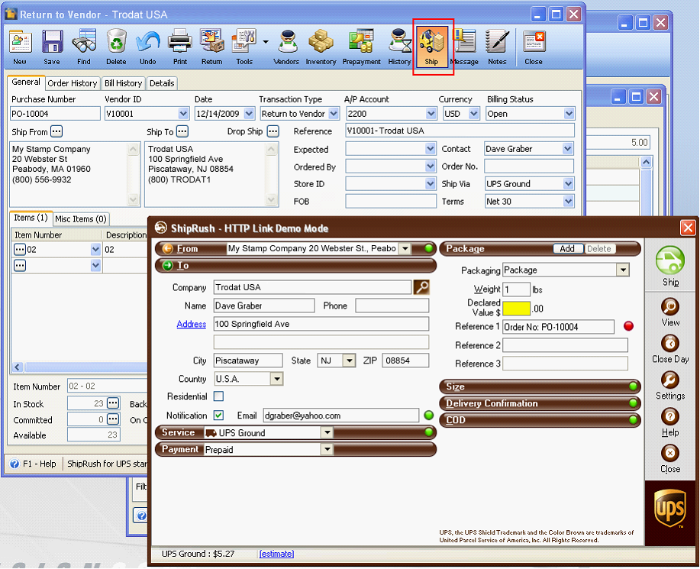
Task: Click company search magnifier button
Action: (421, 287)
